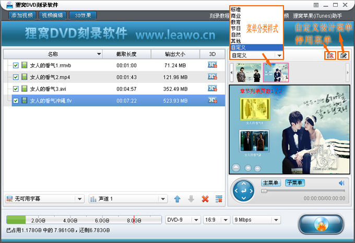Delete selected video with red X
The image size is (355, 243).
pos(205,199)
